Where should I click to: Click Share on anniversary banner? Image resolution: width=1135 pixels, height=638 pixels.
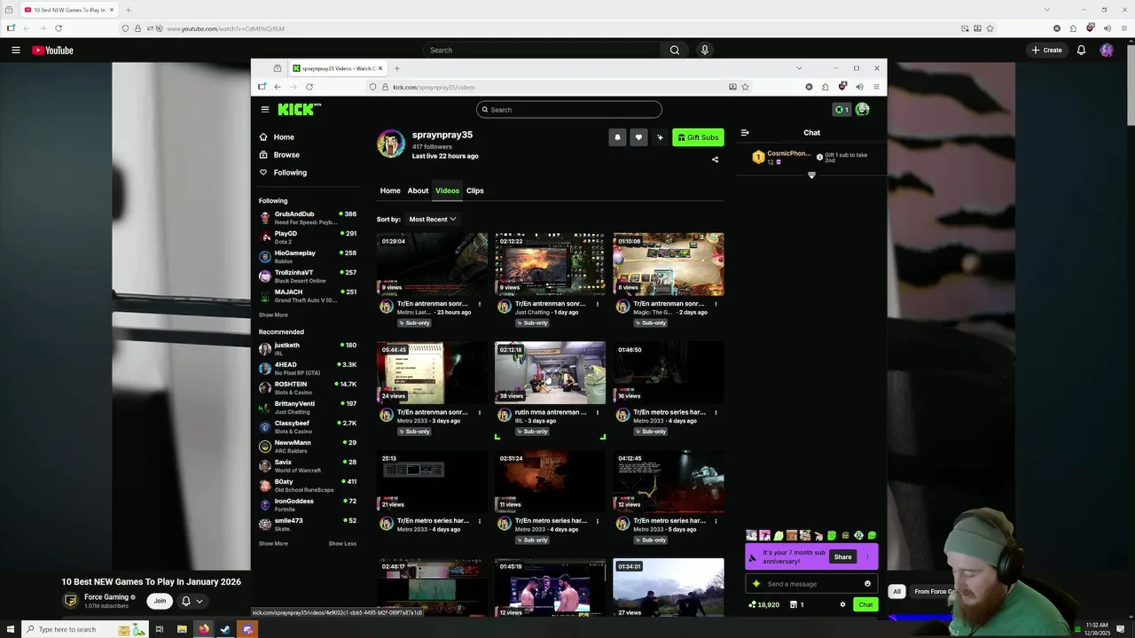coord(842,557)
